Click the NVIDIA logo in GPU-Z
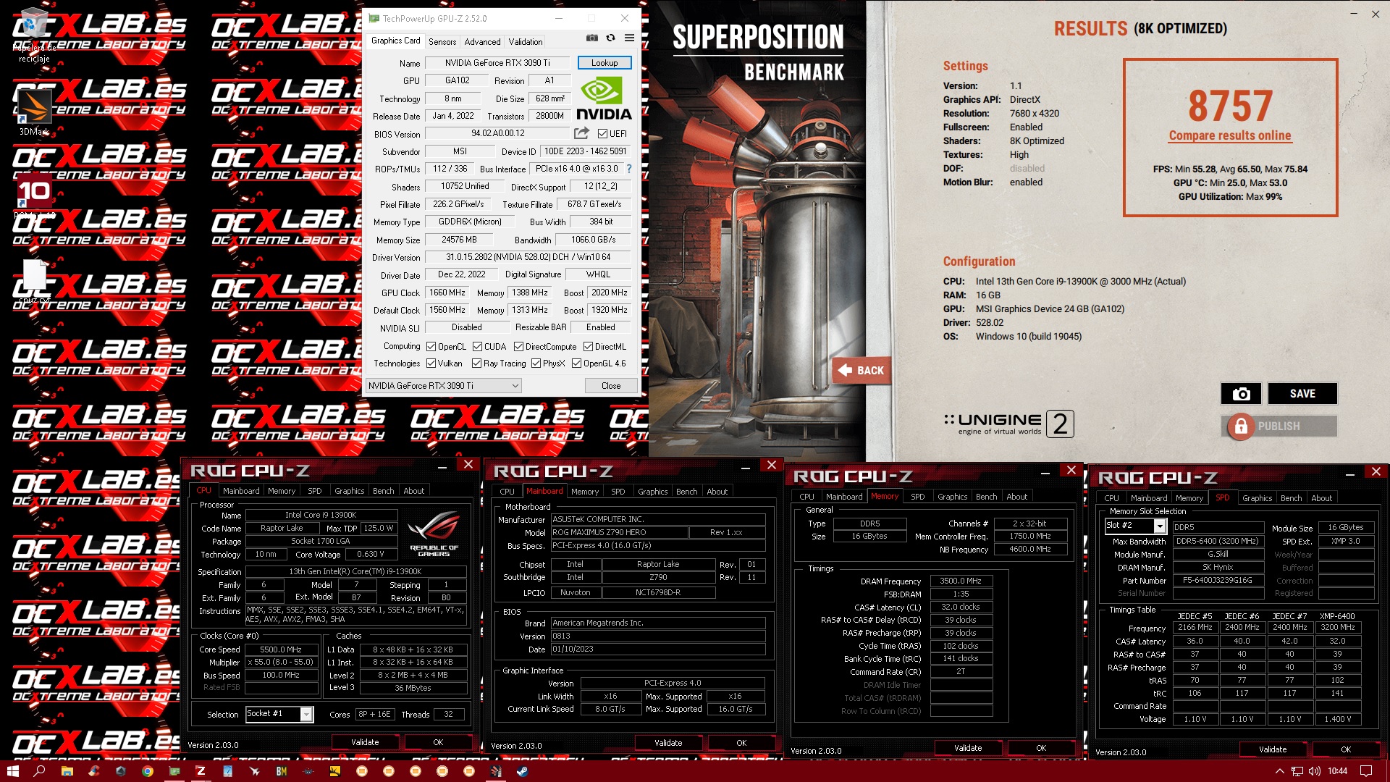 tap(604, 98)
